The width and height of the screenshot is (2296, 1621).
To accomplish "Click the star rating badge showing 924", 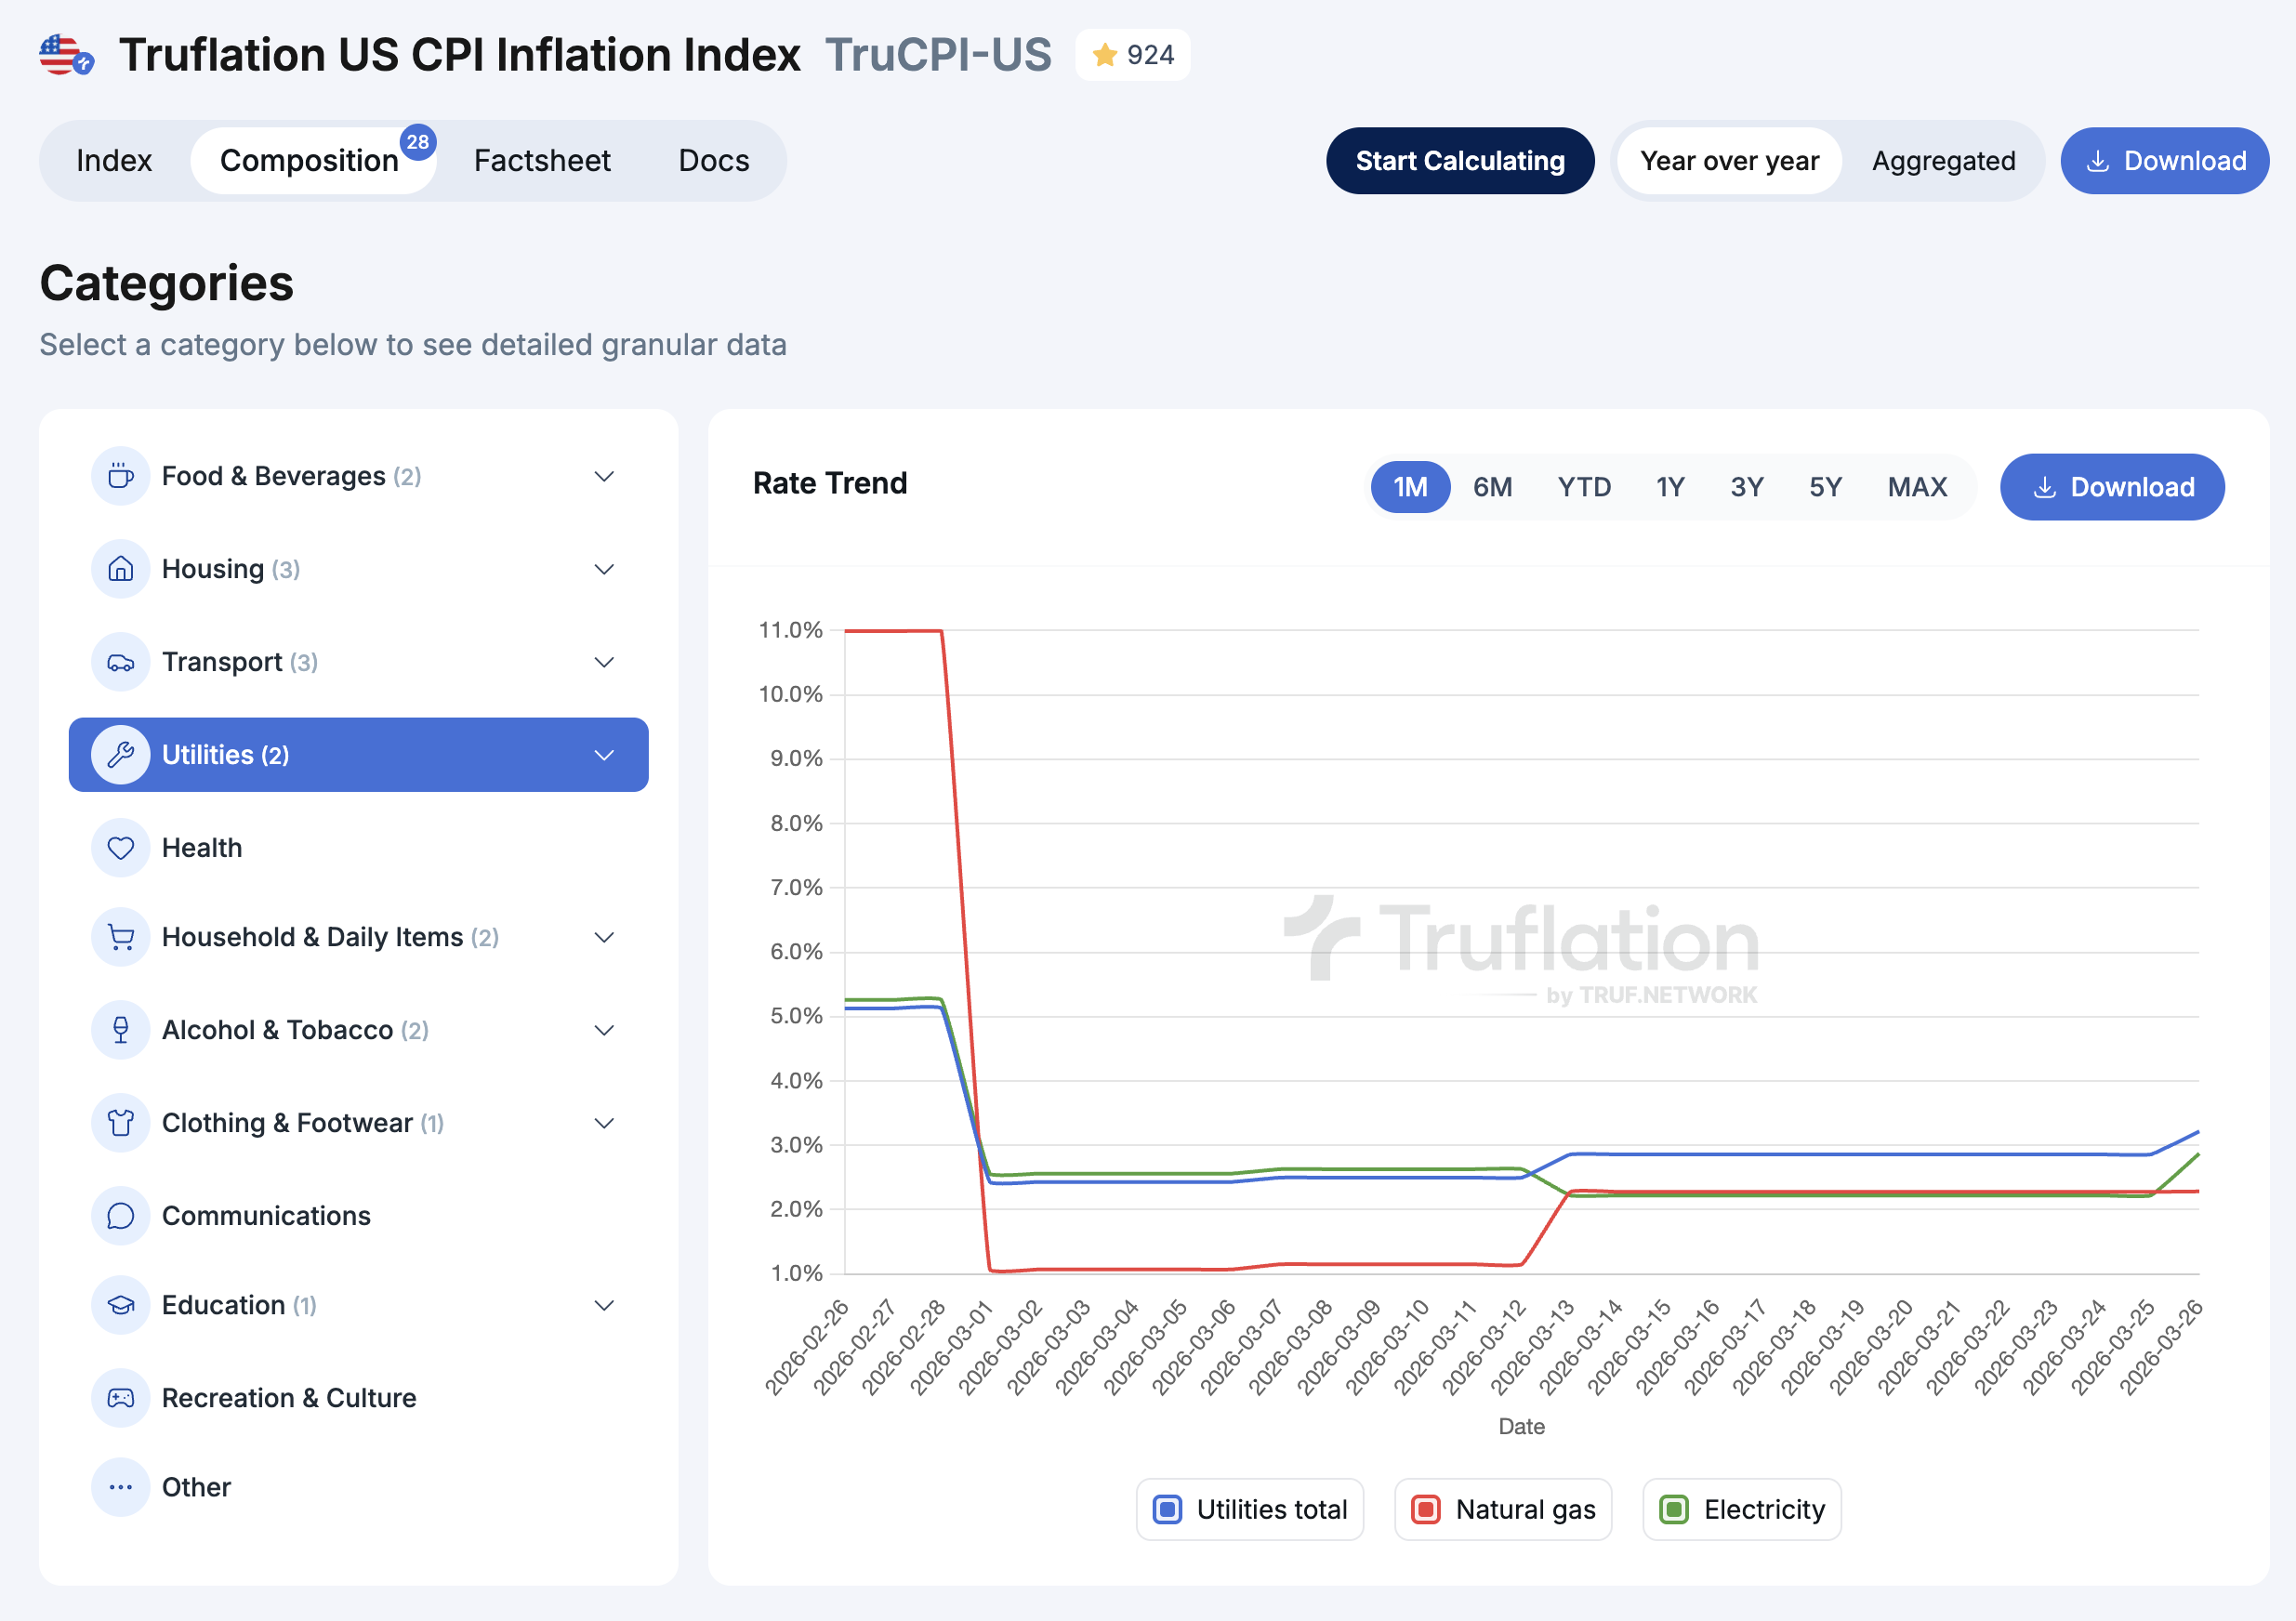I will click(1132, 55).
